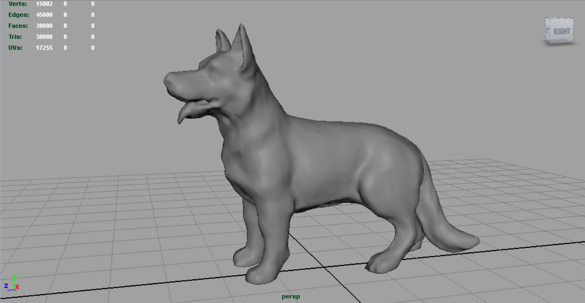Click the 'Tris:' heads-up display label
The height and width of the screenshot is (303, 585).
[15, 37]
